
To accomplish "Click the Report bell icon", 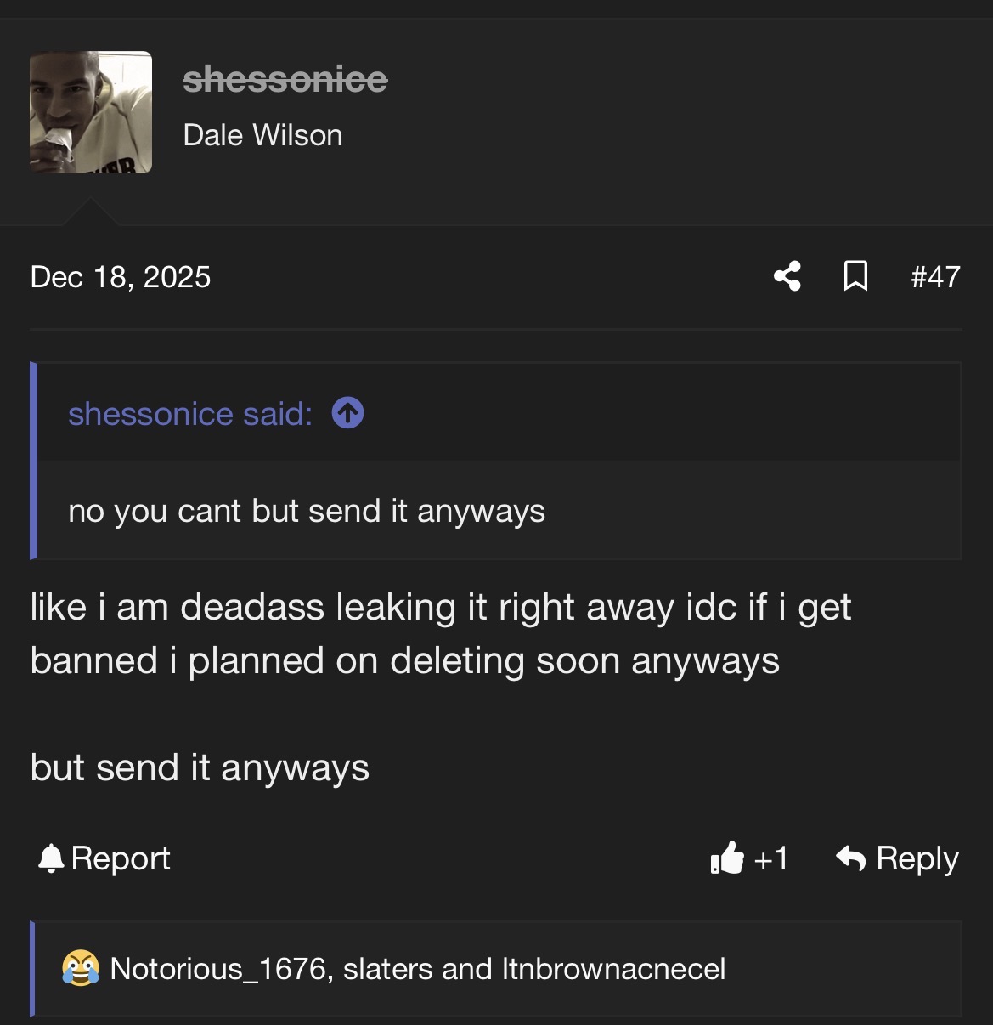I will pos(52,858).
